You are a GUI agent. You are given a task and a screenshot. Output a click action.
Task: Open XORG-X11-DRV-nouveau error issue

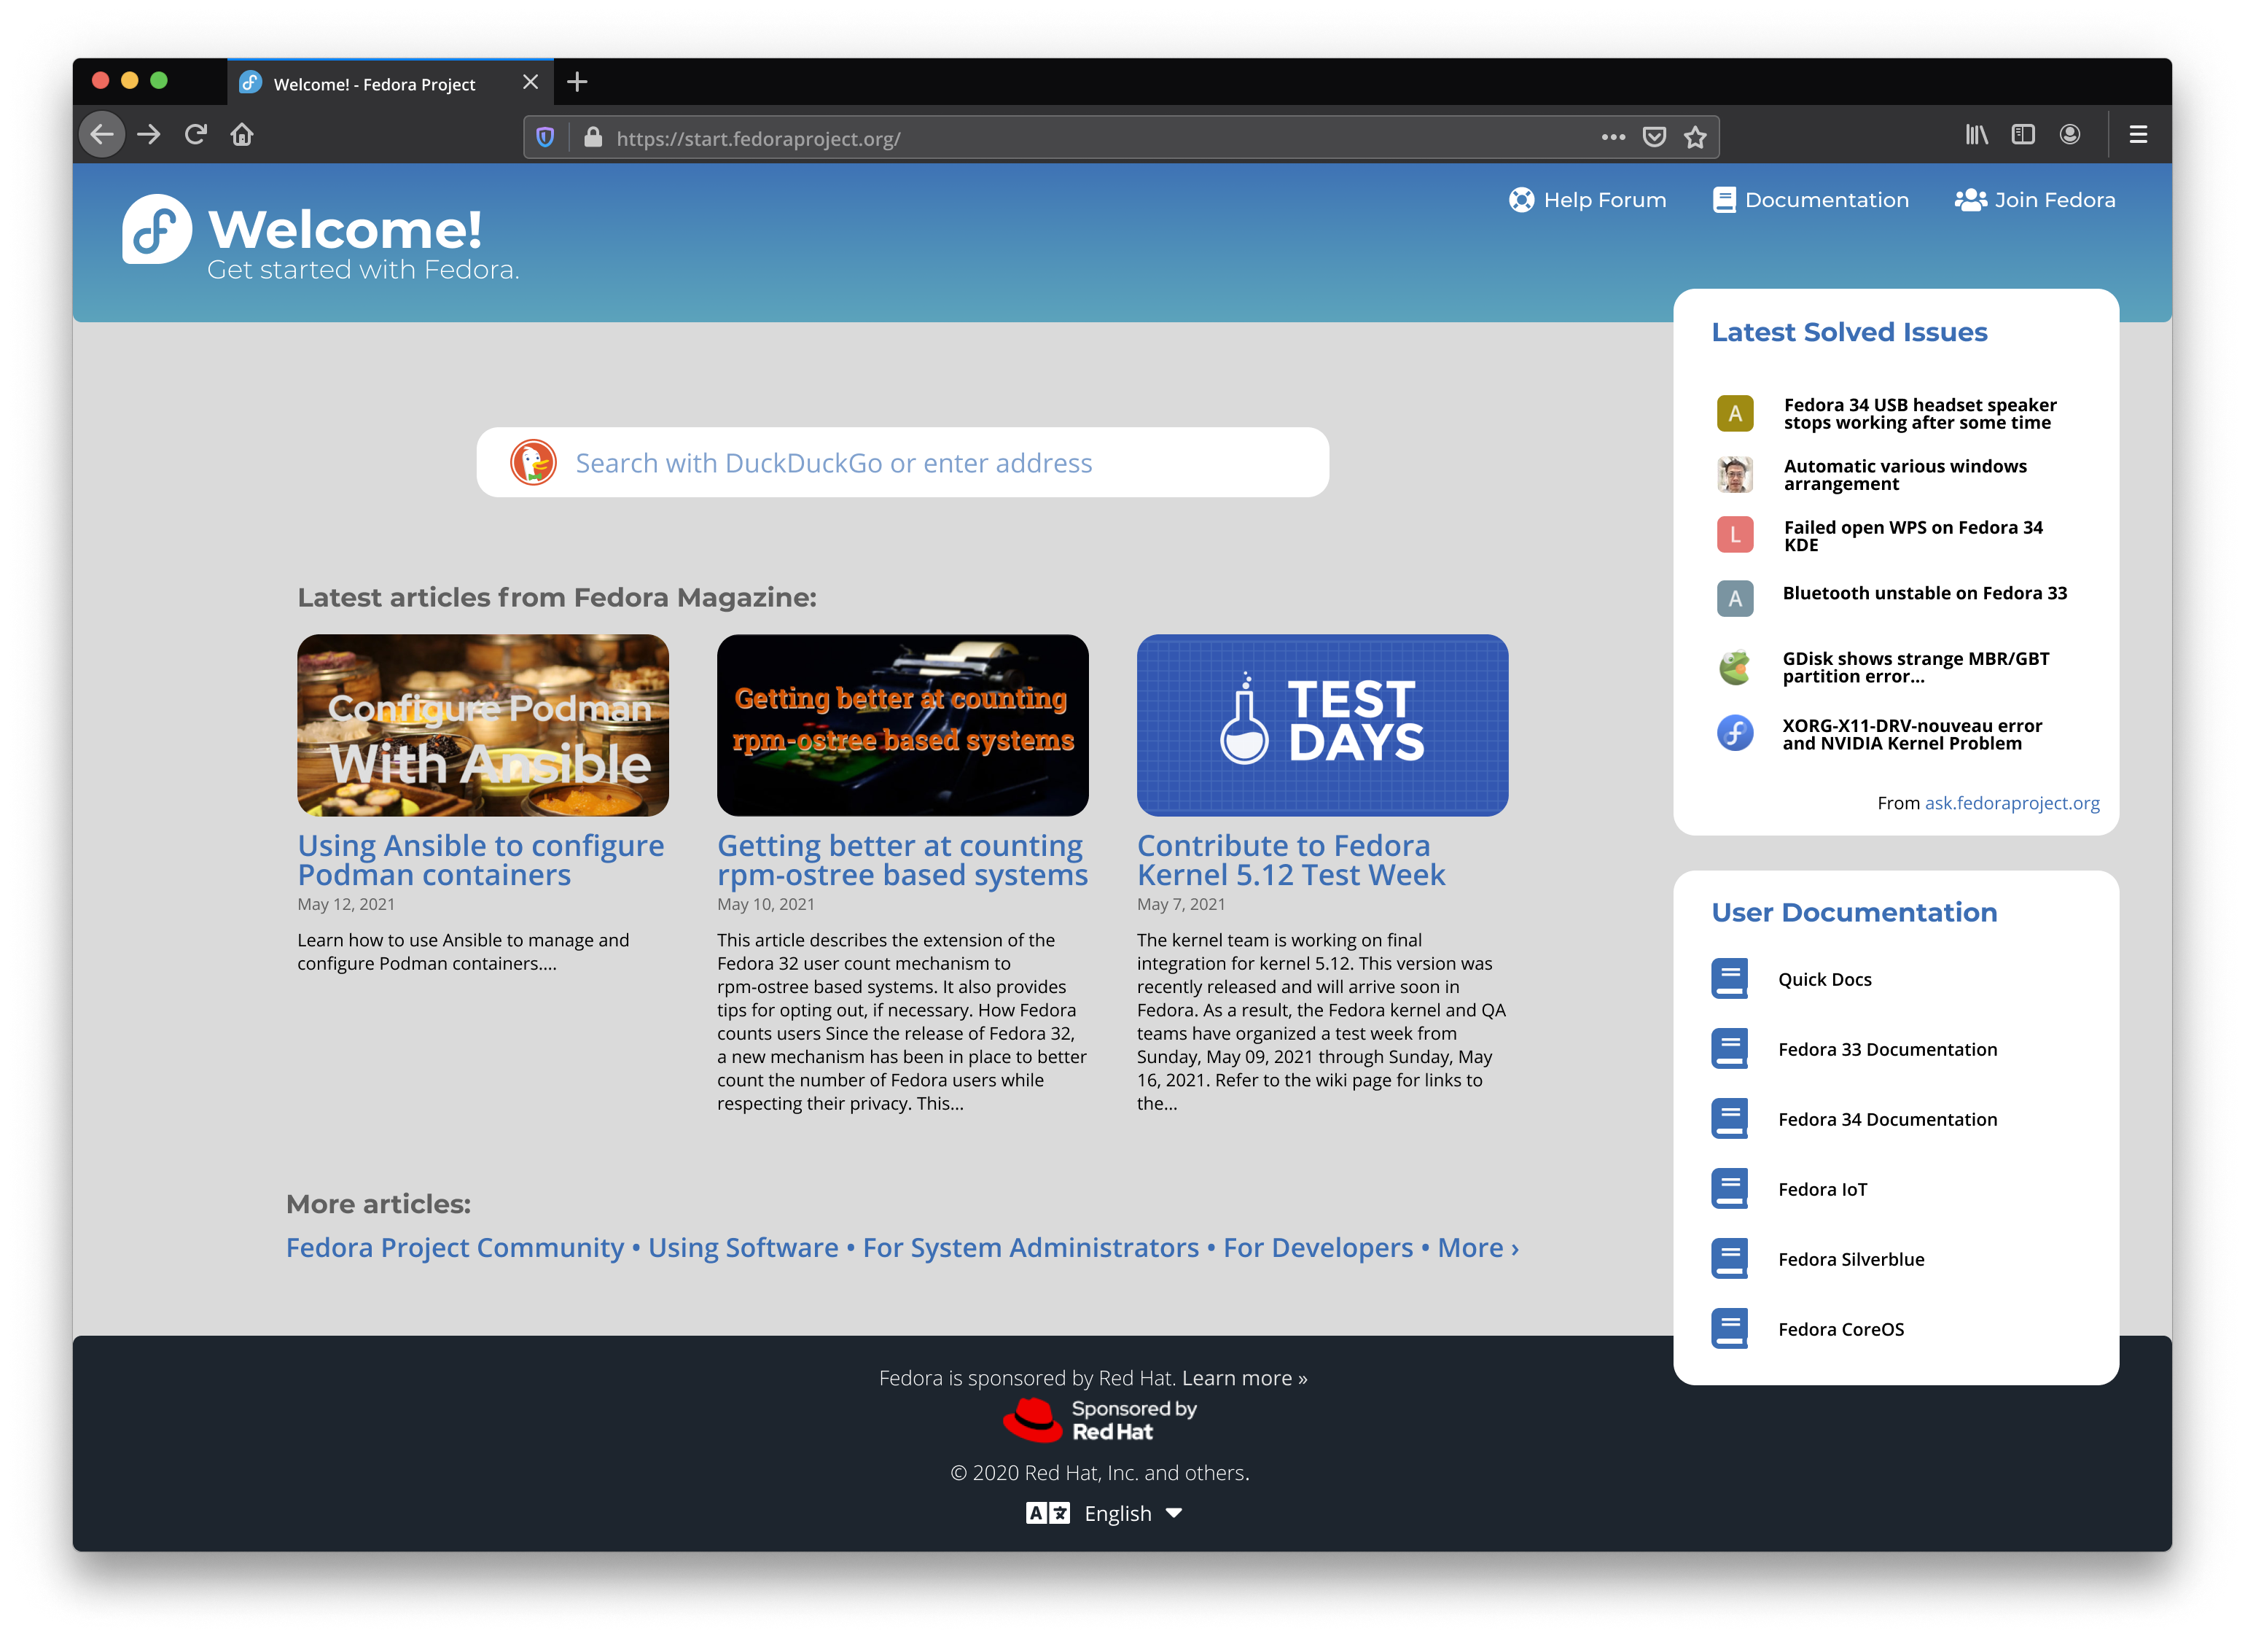[1912, 735]
